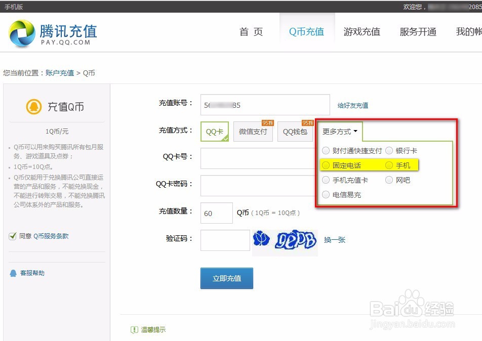The width and height of the screenshot is (482, 341).
Task: Open the Q币服务条款 link
Action: 51,236
